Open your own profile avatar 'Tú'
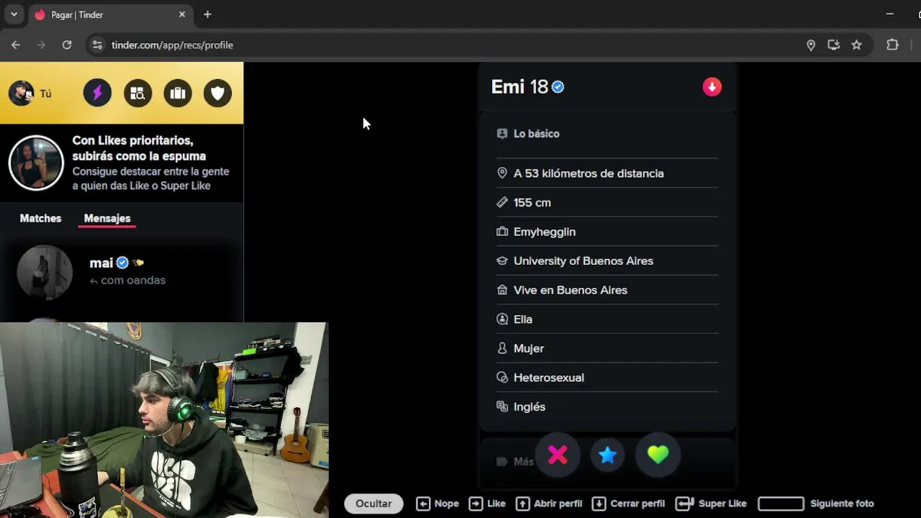The image size is (921, 518). coord(30,94)
